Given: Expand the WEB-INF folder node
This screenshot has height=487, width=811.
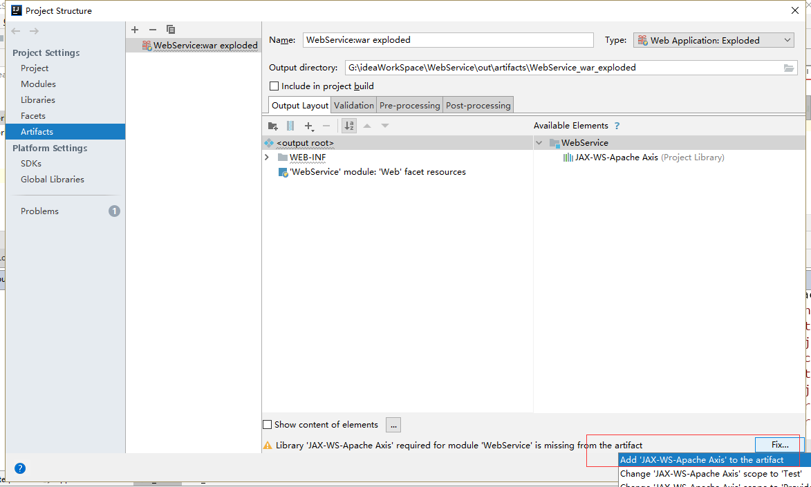Looking at the screenshot, I should [x=267, y=157].
